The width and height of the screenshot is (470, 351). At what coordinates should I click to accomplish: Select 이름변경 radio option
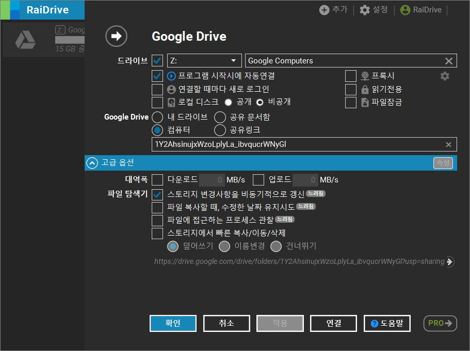pos(224,246)
